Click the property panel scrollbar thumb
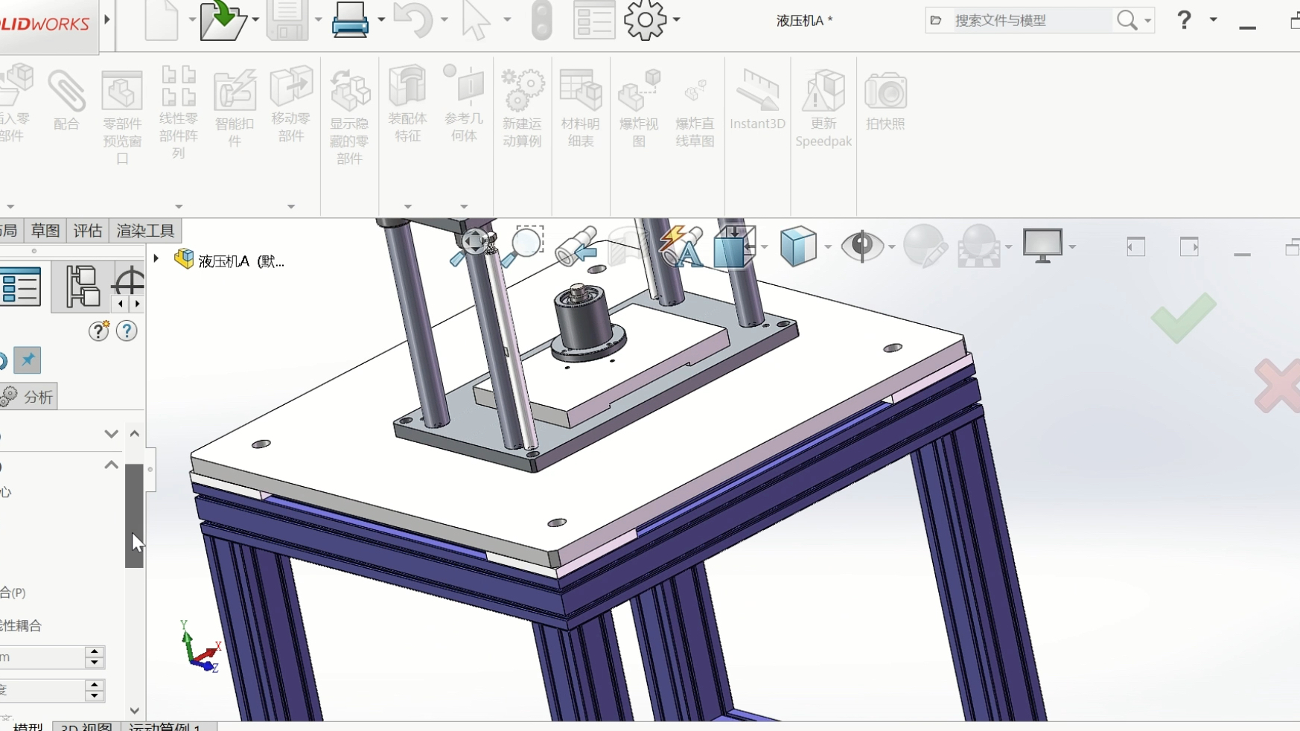The width and height of the screenshot is (1300, 731). coord(134,516)
